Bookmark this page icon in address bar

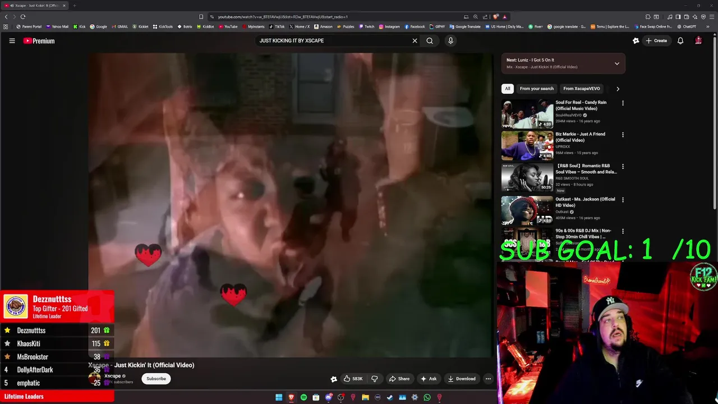click(201, 17)
